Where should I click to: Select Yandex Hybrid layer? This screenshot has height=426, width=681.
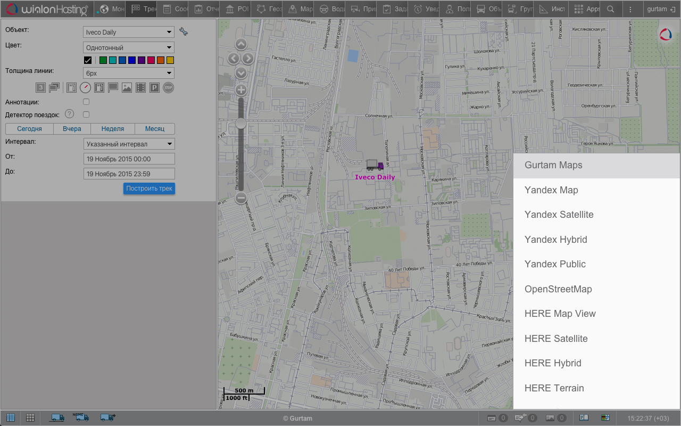596,240
